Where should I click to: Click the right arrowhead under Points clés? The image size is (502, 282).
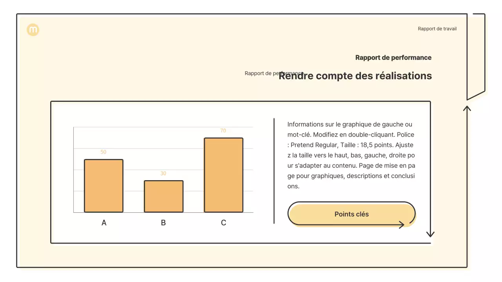click(401, 225)
